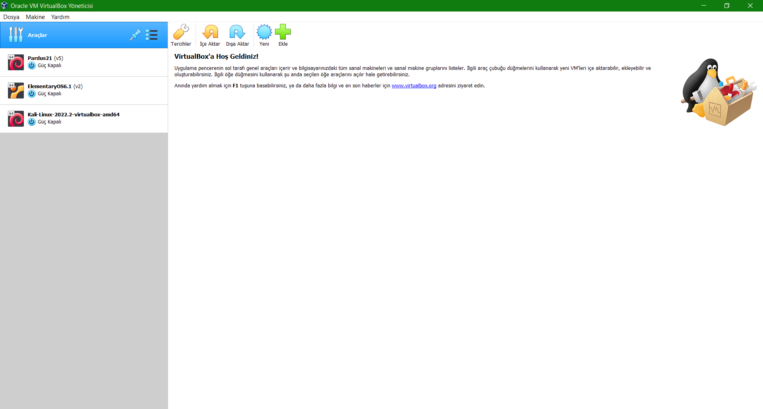The height and width of the screenshot is (409, 763).
Task: Click Güç Kapalı status under ElementaryOS6.1
Action: tap(49, 94)
